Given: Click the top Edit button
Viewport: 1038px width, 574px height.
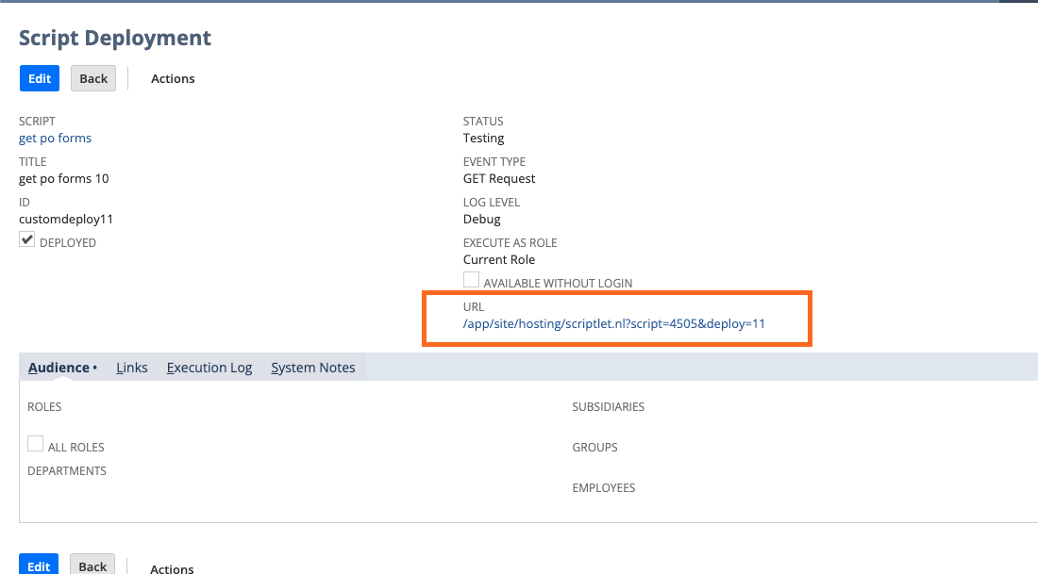Looking at the screenshot, I should [x=39, y=78].
